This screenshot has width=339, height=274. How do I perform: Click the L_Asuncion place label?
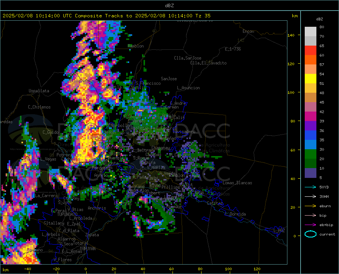point(188,88)
